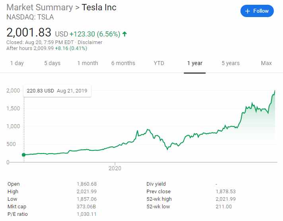Show the Max range chart

tap(266, 63)
